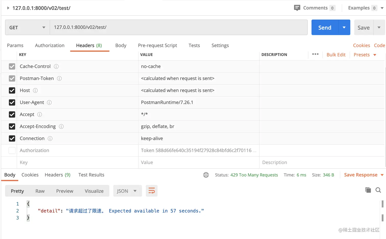Image resolution: width=386 pixels, height=239 pixels.
Task: Click info icon next to Cache-Control
Action: click(x=56, y=67)
